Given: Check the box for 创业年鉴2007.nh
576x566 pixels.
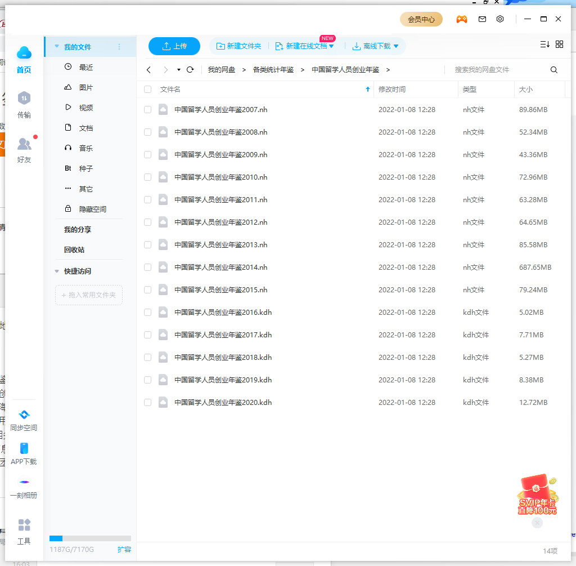Looking at the screenshot, I should tap(148, 110).
